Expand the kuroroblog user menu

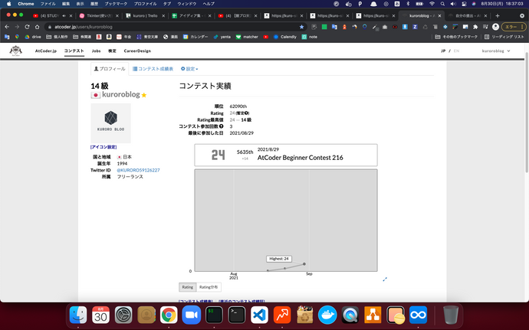(x=495, y=51)
